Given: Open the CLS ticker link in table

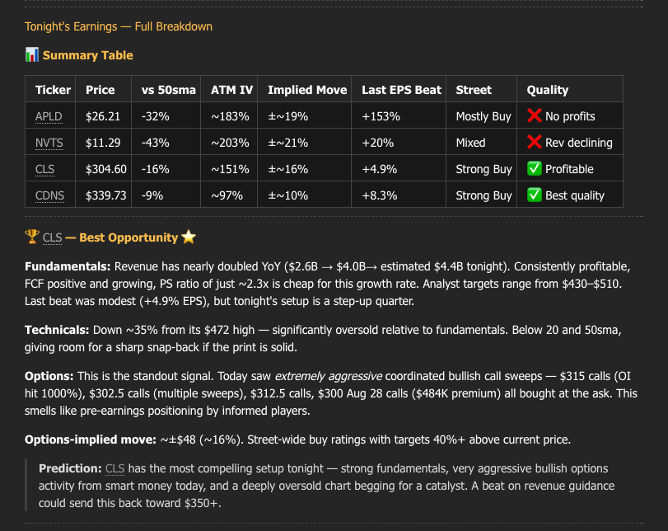Looking at the screenshot, I should (x=44, y=169).
